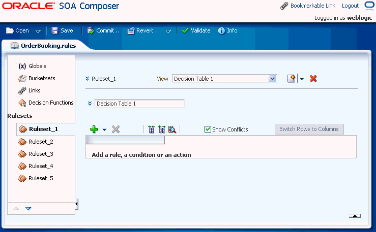Open the Open folder icon
This screenshot has width=376, height=232.
click(x=10, y=30)
